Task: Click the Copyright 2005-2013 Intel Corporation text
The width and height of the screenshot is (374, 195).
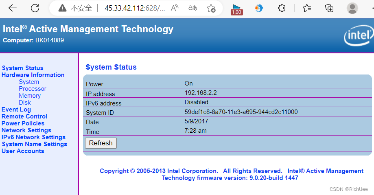Action: tap(159, 171)
